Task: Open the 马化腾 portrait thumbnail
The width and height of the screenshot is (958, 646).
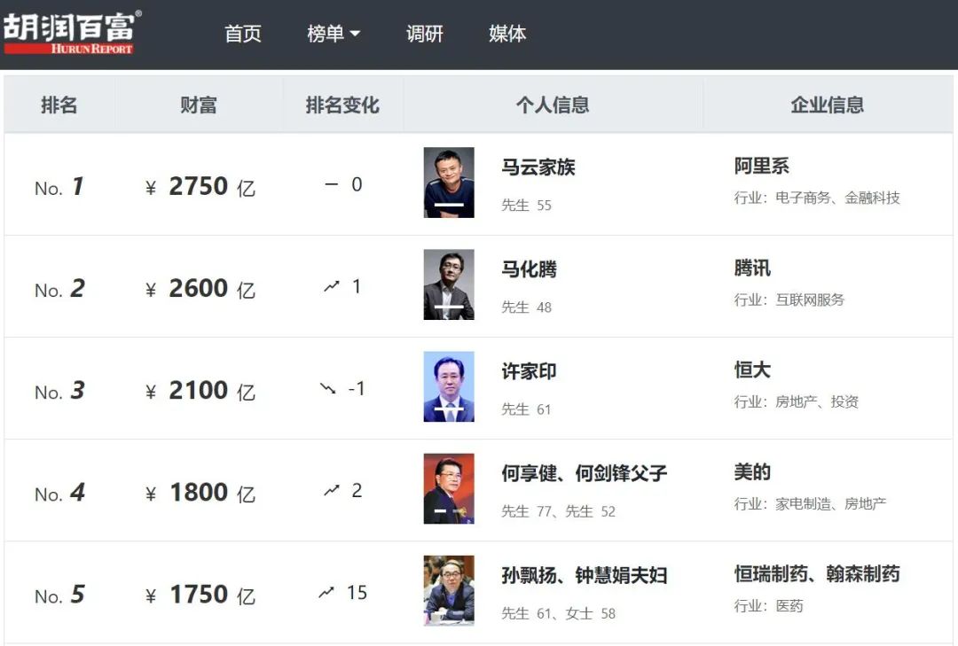Action: [449, 284]
